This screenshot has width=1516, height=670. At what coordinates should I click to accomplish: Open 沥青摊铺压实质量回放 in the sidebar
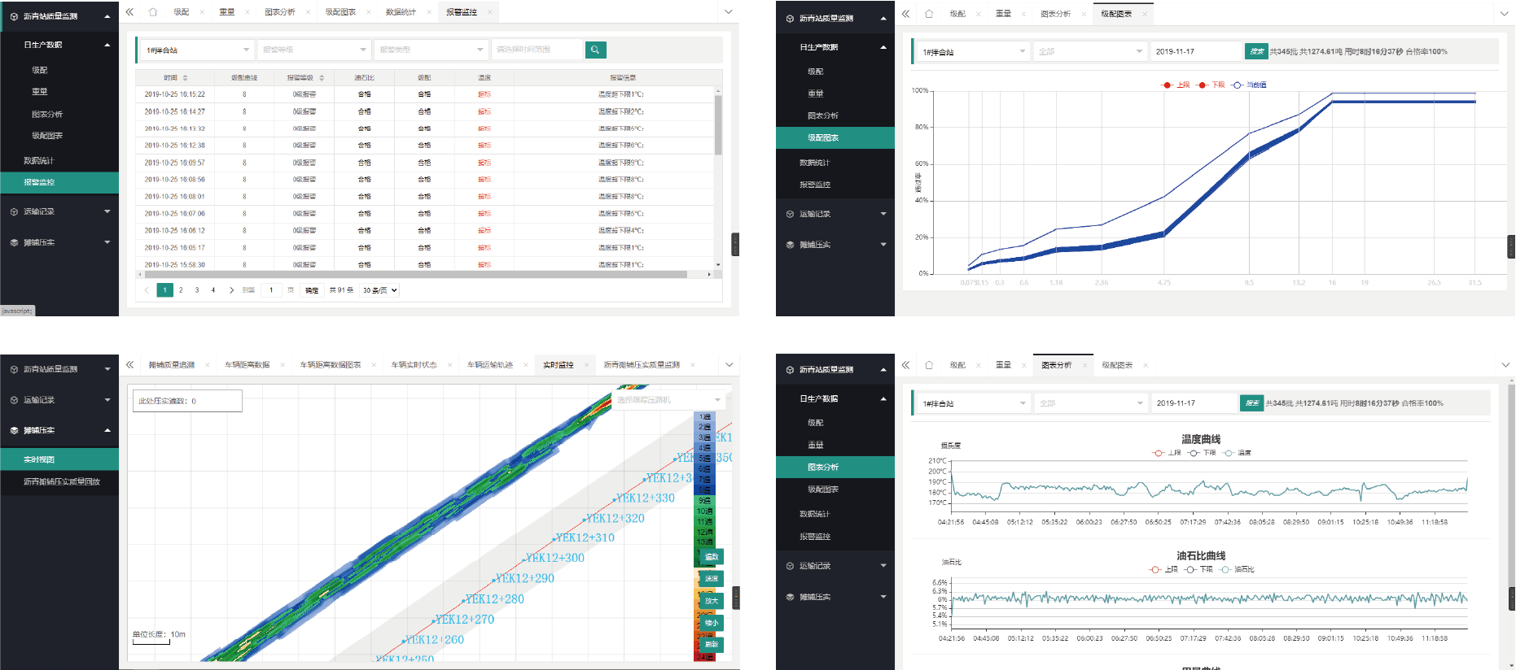coord(62,482)
